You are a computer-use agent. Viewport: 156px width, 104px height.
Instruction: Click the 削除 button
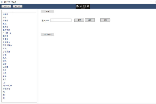click(x=105, y=20)
